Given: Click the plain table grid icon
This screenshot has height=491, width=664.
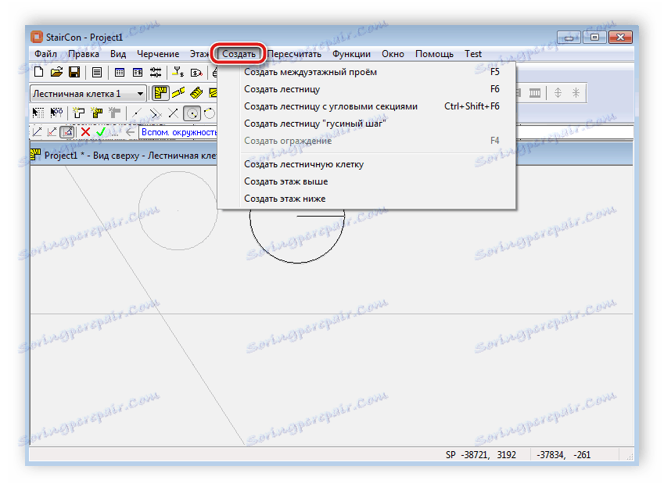Looking at the screenshot, I should coord(120,73).
